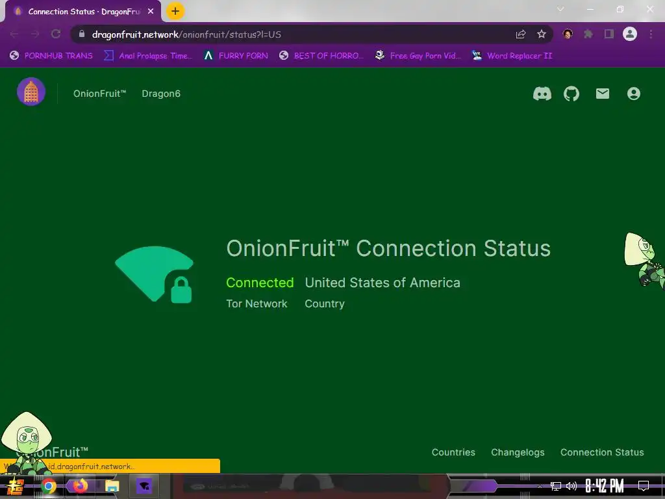Image resolution: width=665 pixels, height=499 pixels.
Task: Open a new tab with plus button
Action: pyautogui.click(x=175, y=12)
